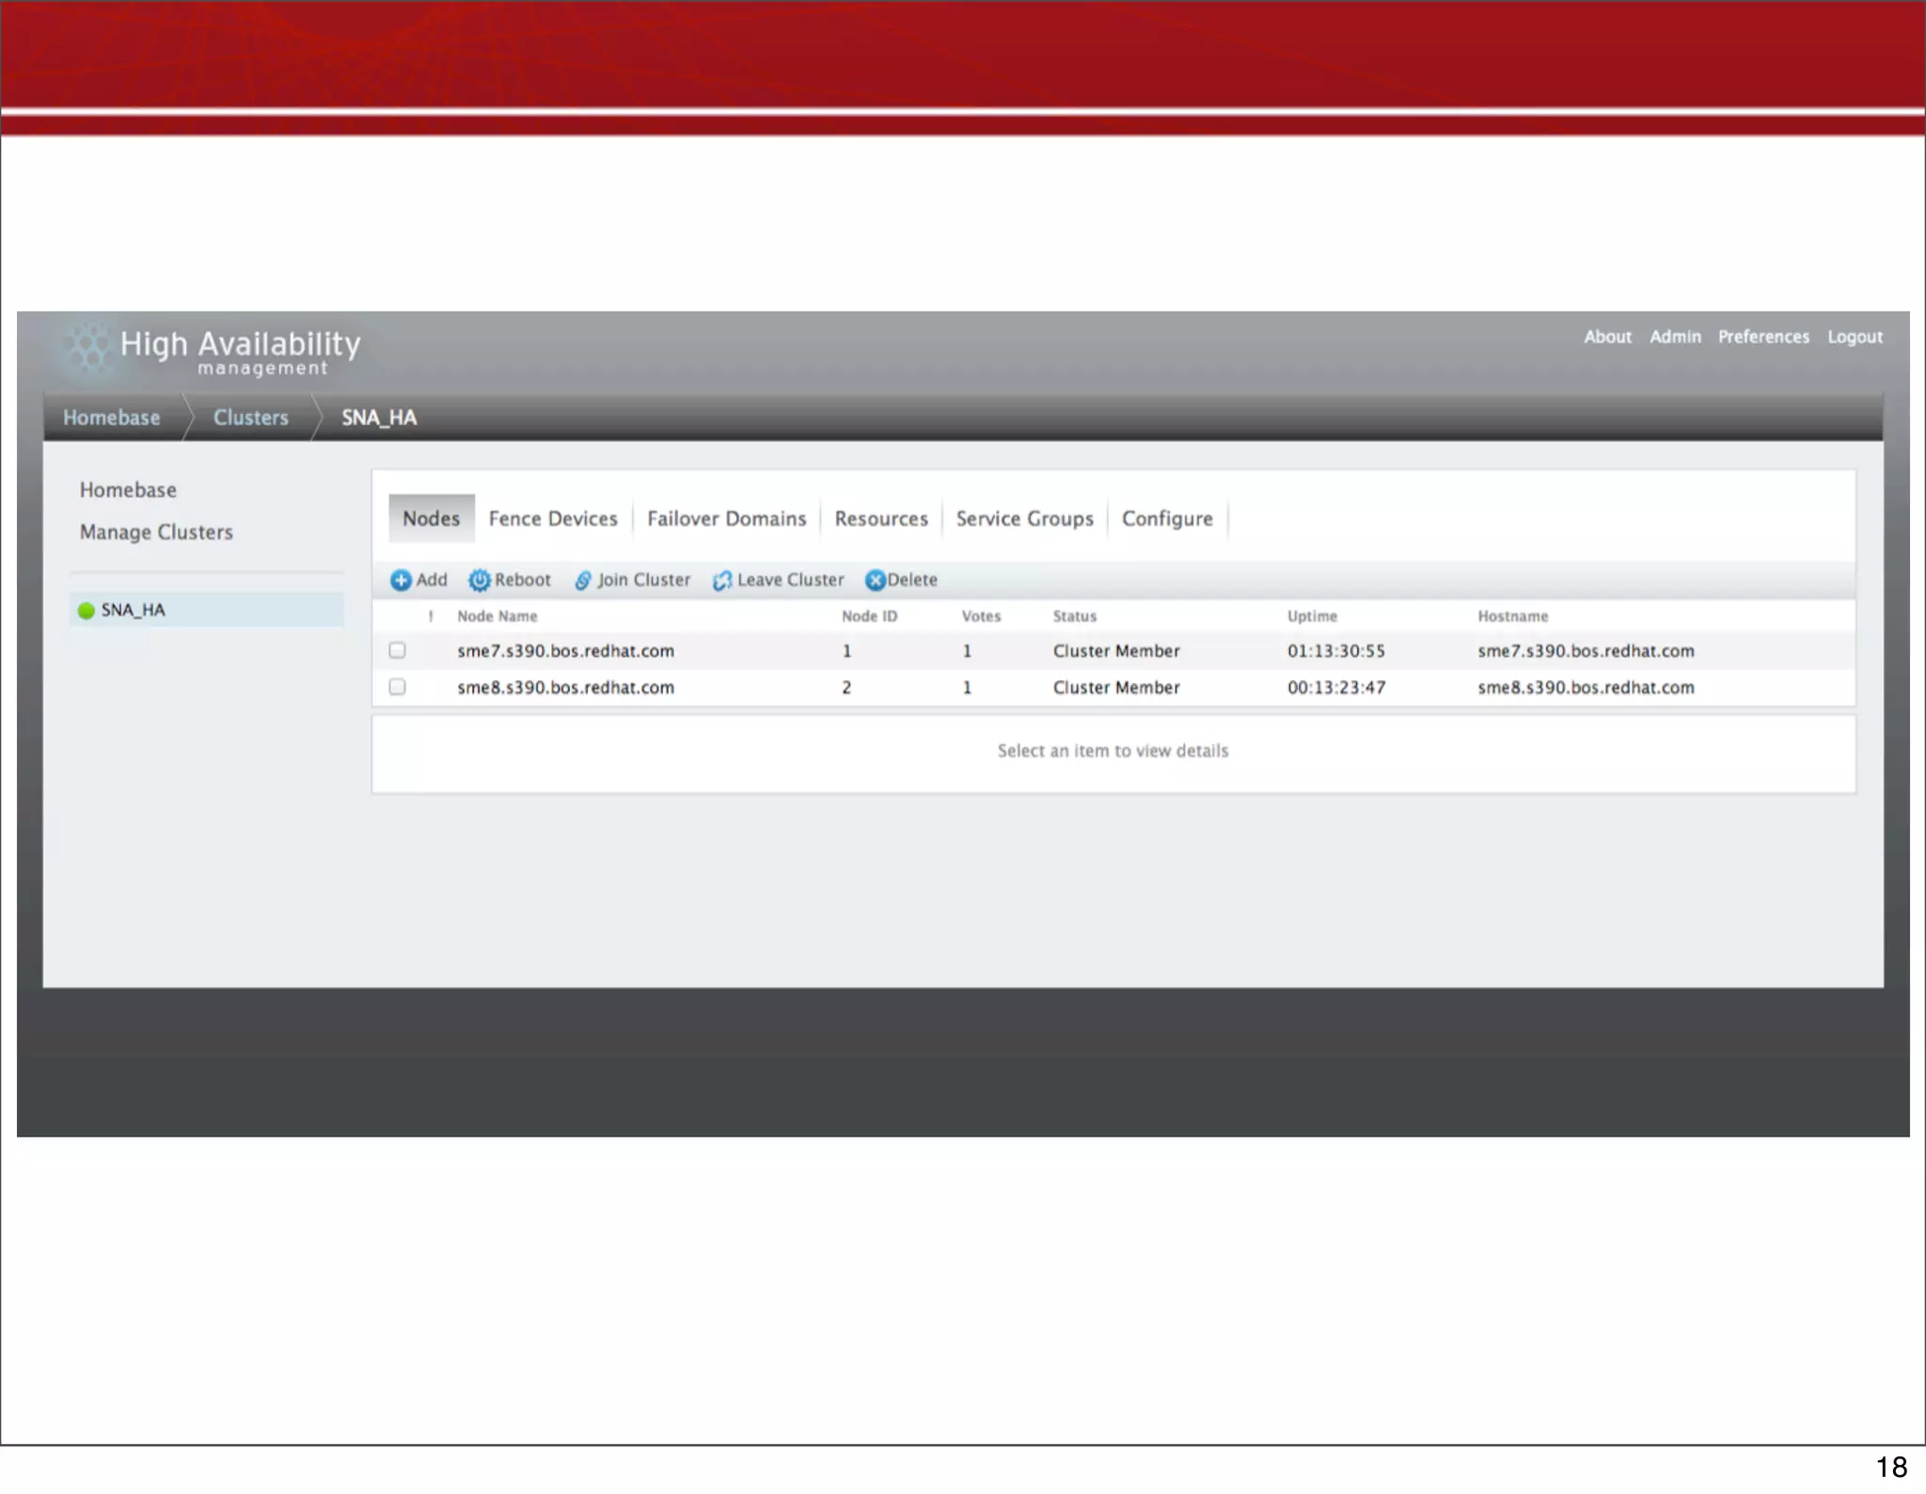Image resolution: width=1926 pixels, height=1494 pixels.
Task: Click the Reboot power icon
Action: 480,580
